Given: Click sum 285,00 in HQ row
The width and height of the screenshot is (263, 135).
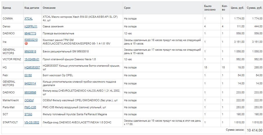Looking at the screenshot, I should tap(258, 67).
